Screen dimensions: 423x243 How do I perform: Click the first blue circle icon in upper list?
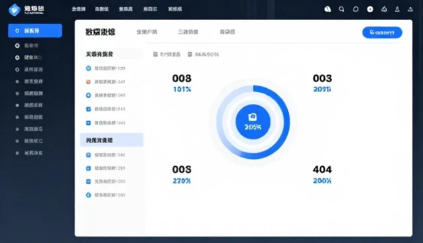(88, 69)
